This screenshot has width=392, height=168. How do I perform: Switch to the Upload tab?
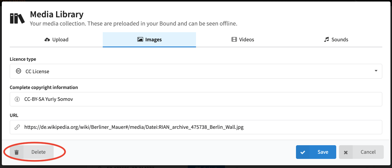56,39
